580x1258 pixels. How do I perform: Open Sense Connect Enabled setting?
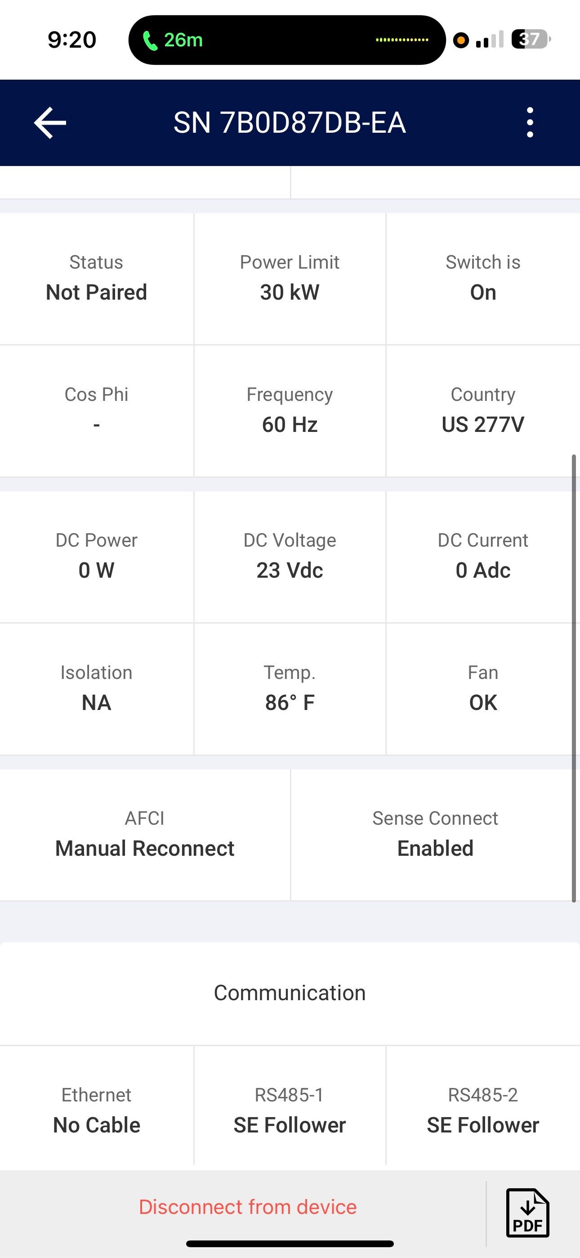pyautogui.click(x=434, y=834)
